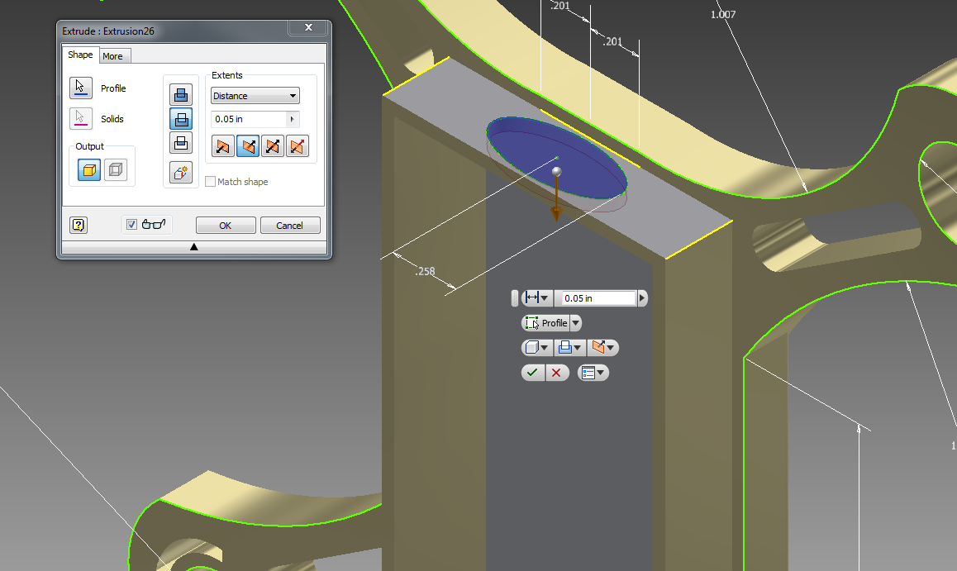Click the sphere at manipulator origin

point(557,171)
